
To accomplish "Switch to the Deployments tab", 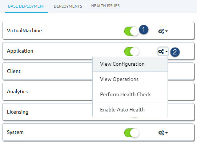I will pos(68,6).
